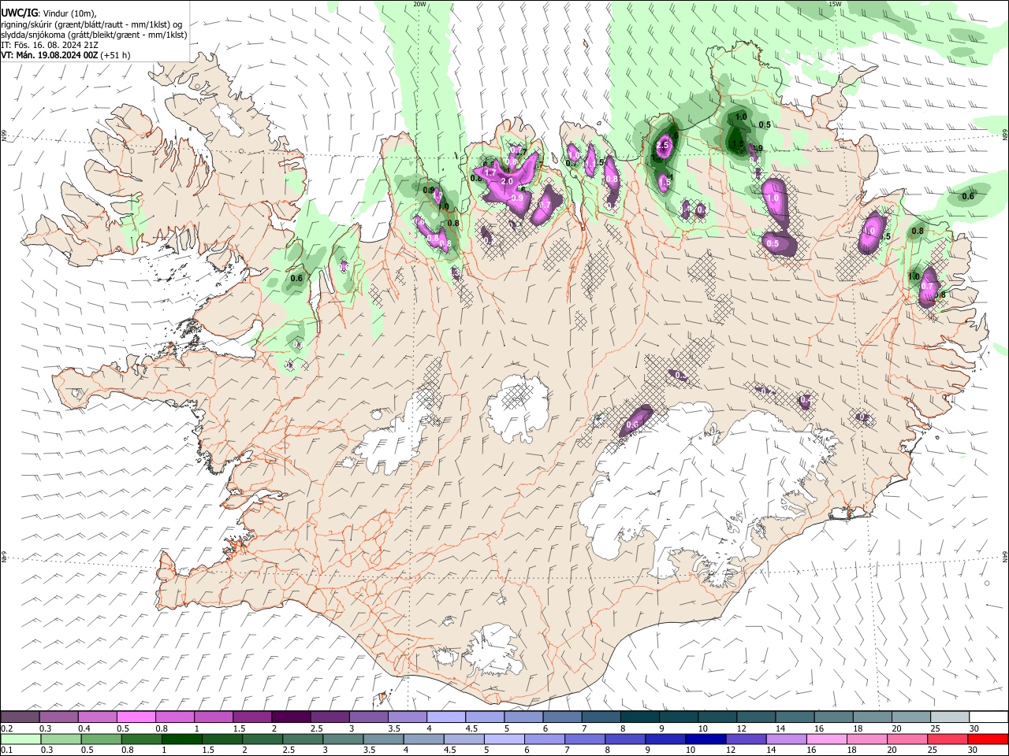The height and width of the screenshot is (756, 1009).
Task: Click the snow legend swatch between 4 and 4.5
Action: [x=446, y=717]
